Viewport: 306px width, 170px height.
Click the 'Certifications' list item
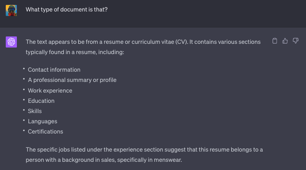[45, 131]
